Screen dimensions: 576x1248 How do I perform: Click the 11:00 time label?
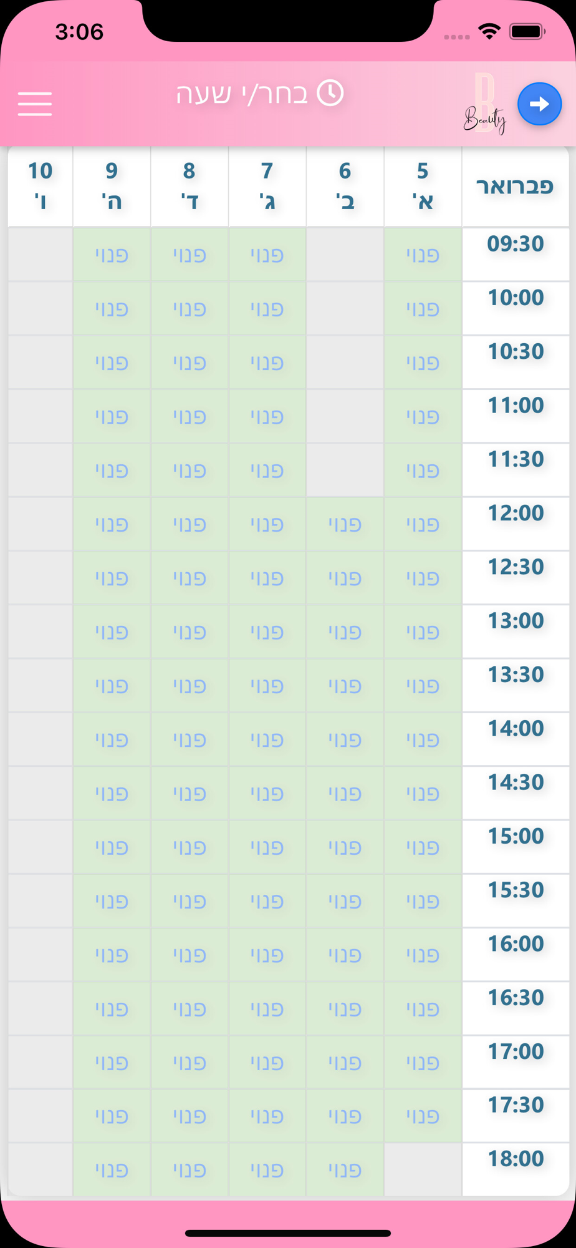tap(516, 406)
